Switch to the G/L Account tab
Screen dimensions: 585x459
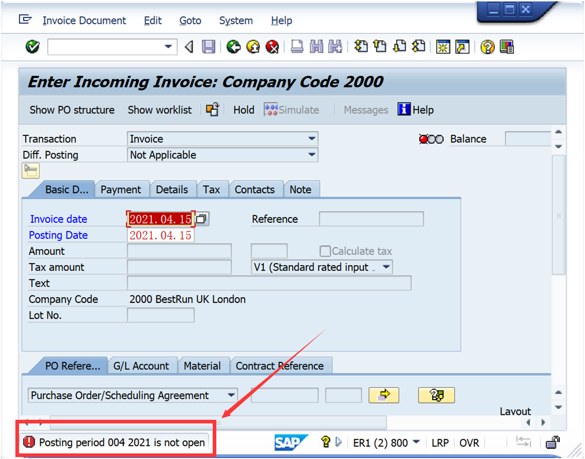point(141,366)
